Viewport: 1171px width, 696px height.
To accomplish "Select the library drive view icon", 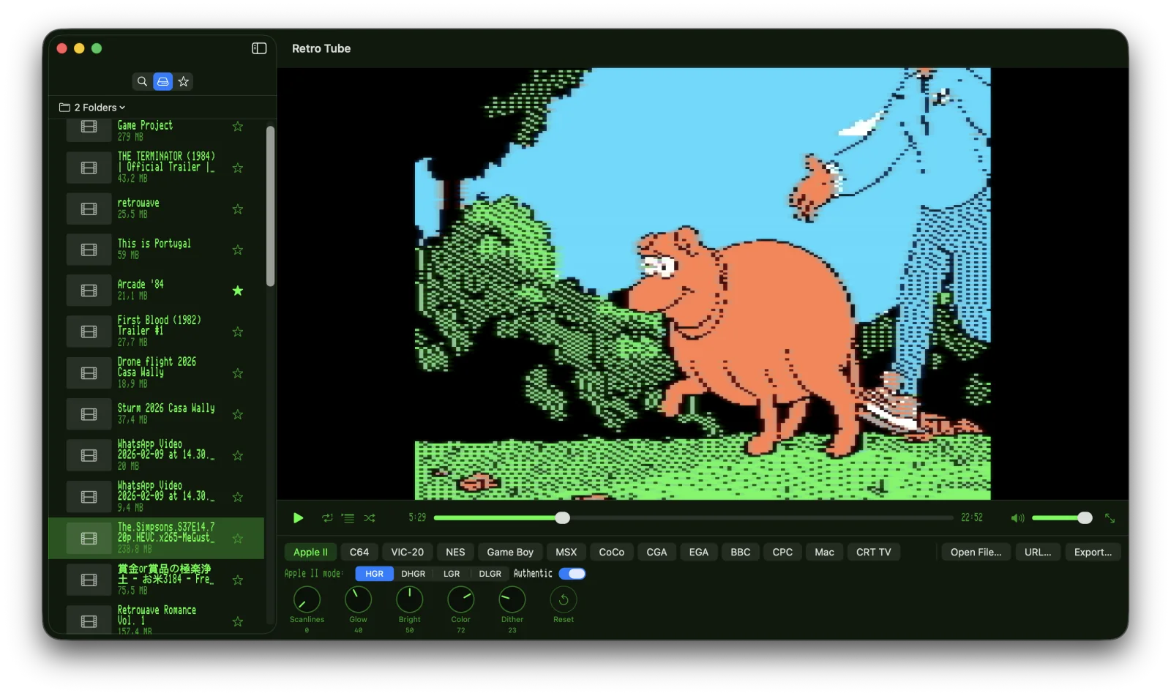I will point(162,81).
